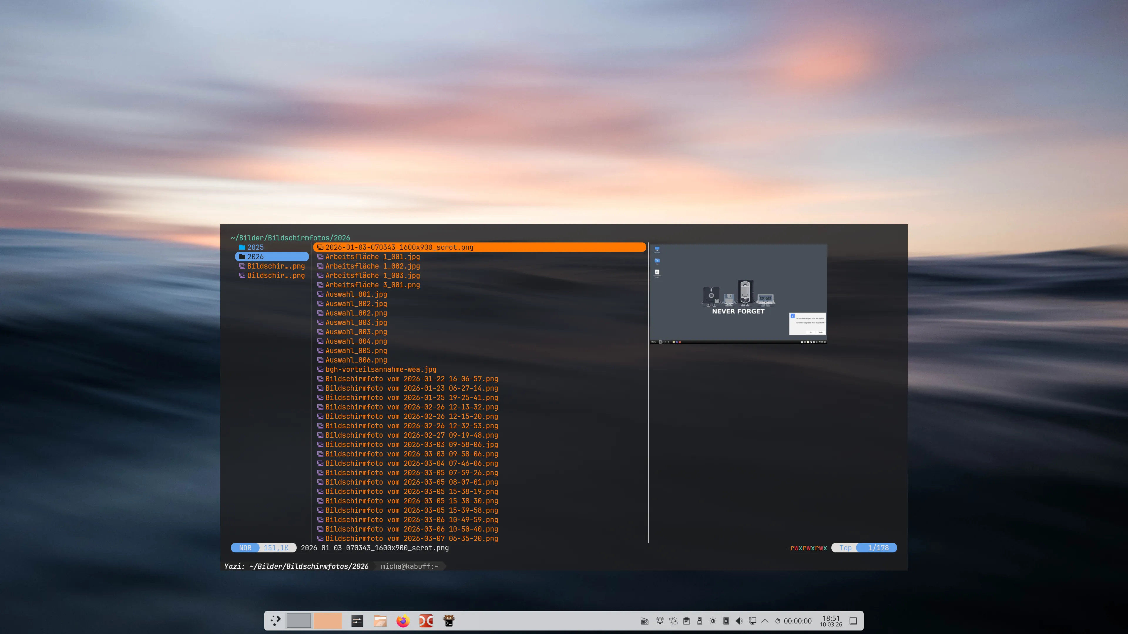Select the file Auswahl_004.png
The height and width of the screenshot is (634, 1128).
[356, 341]
